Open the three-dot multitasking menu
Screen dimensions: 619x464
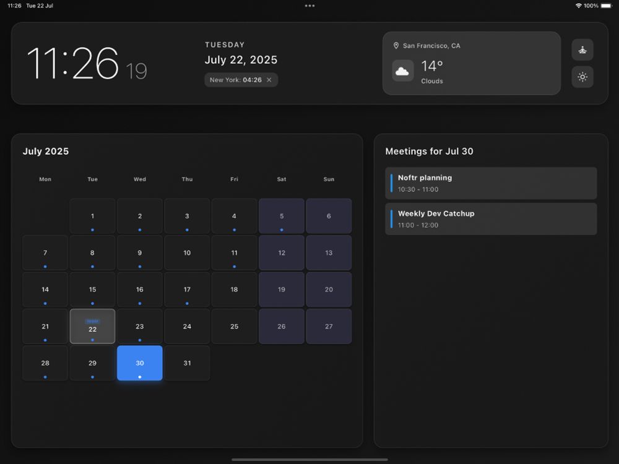(x=309, y=6)
